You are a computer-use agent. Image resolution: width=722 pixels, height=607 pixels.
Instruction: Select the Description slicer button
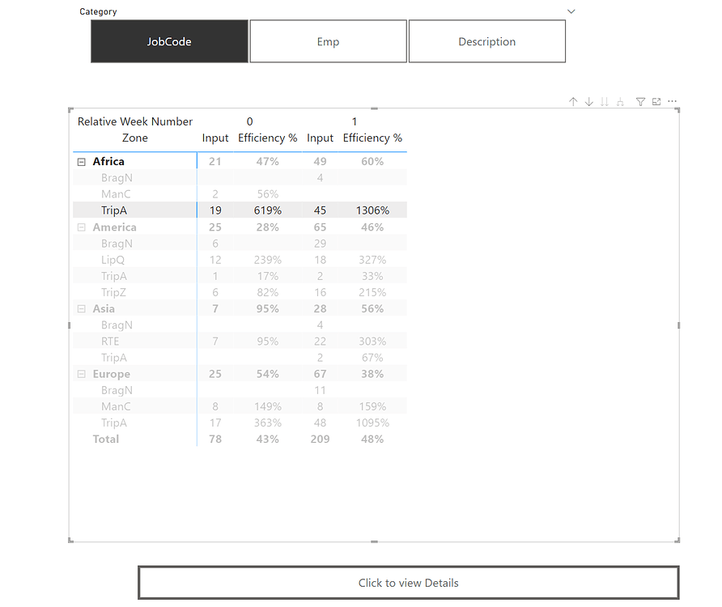(x=486, y=40)
